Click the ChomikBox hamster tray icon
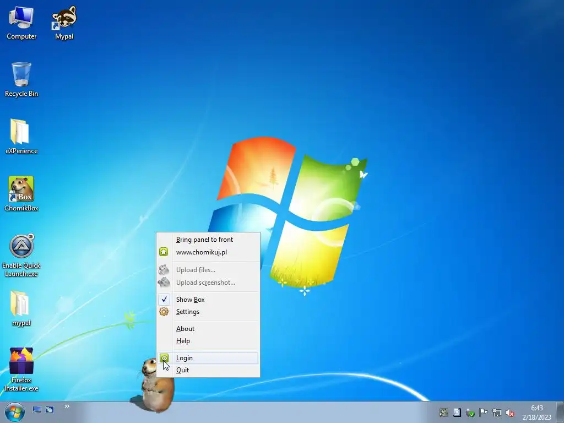 [x=444, y=413]
